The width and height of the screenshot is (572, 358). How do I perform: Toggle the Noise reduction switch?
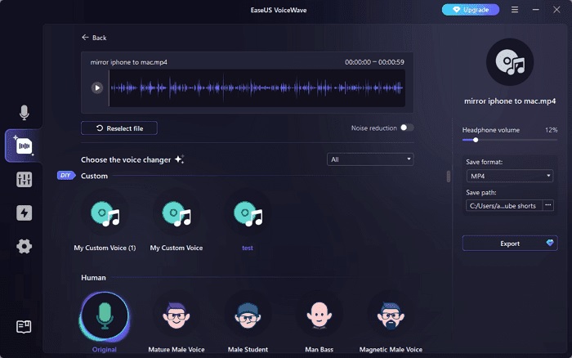[x=406, y=128]
